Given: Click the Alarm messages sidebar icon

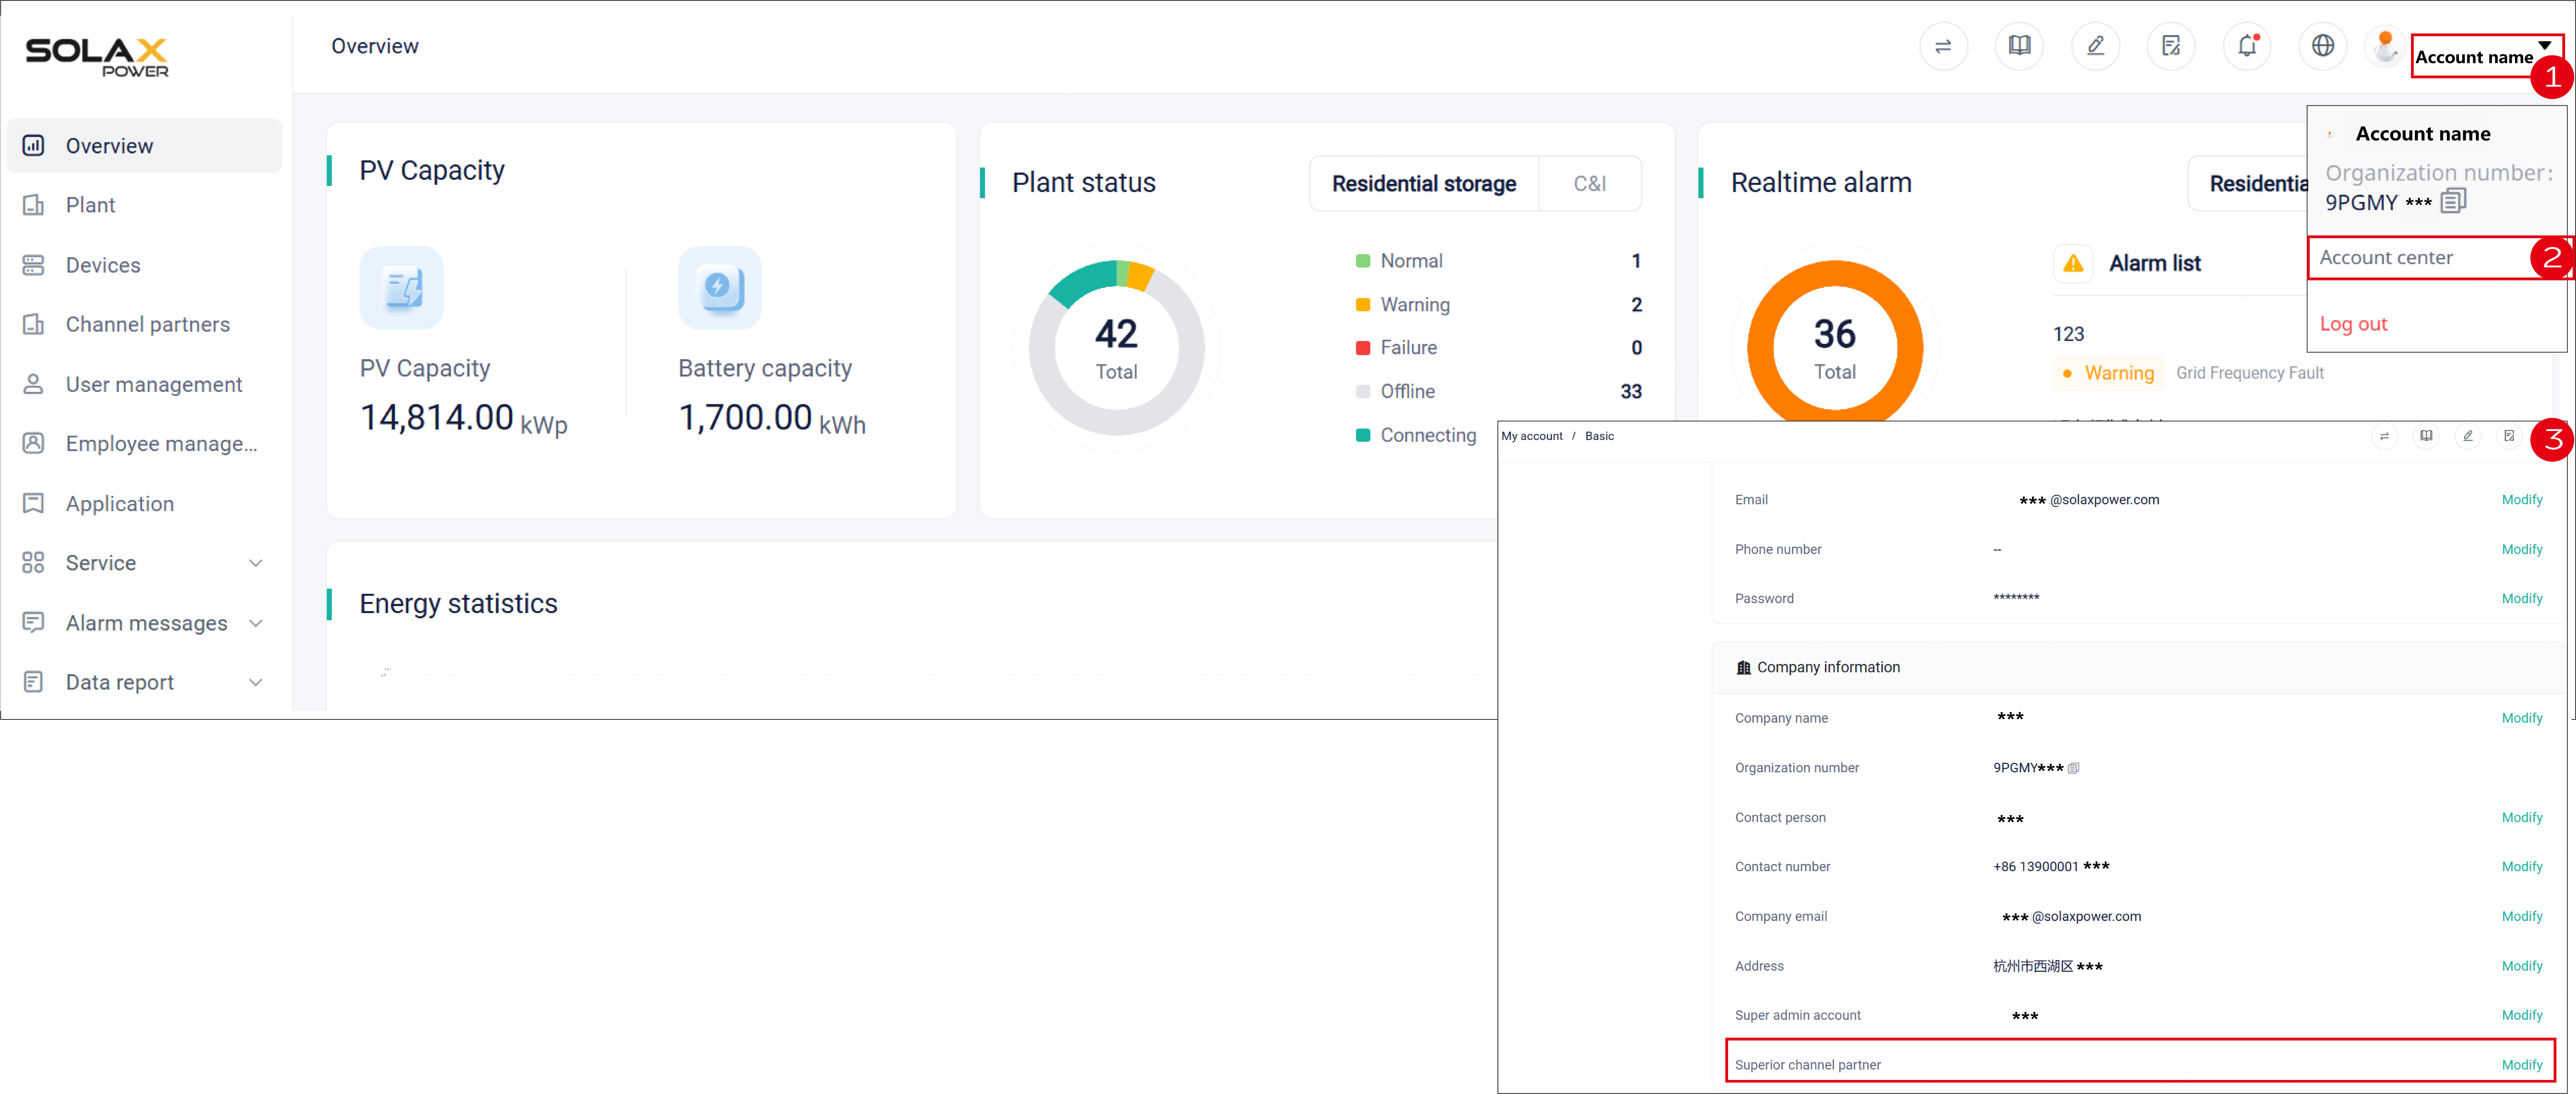Looking at the screenshot, I should tap(33, 623).
